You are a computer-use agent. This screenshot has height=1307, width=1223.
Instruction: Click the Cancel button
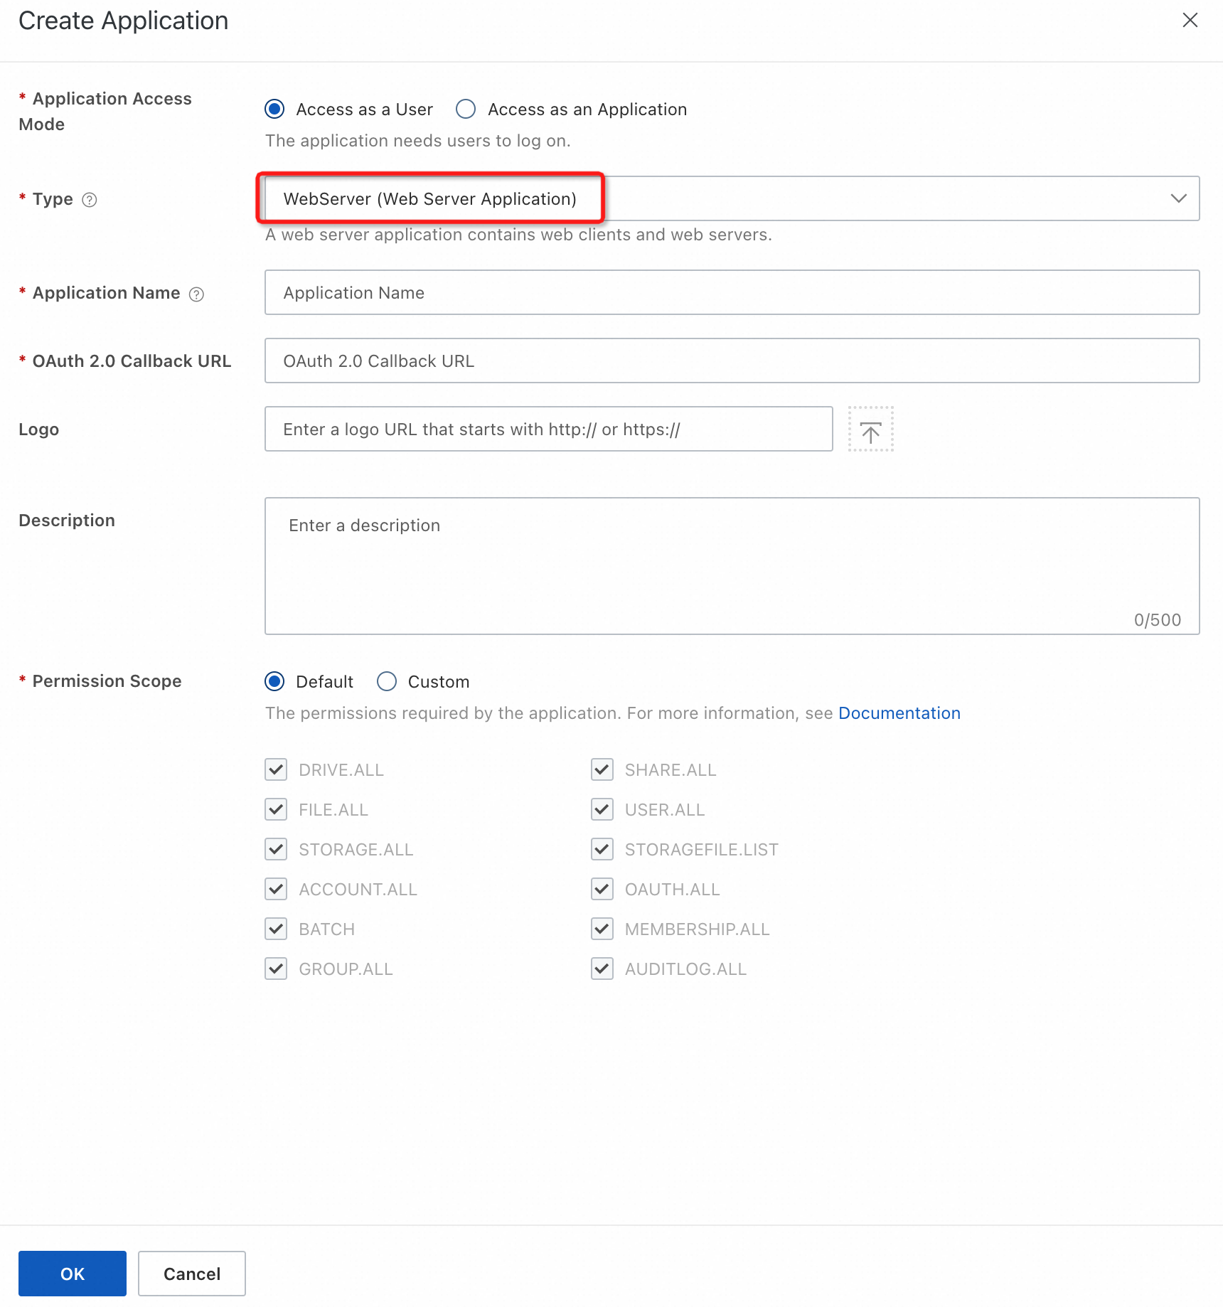click(x=192, y=1274)
